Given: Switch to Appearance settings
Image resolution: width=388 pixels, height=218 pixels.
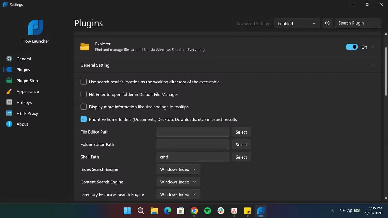Looking at the screenshot, I should (28, 91).
